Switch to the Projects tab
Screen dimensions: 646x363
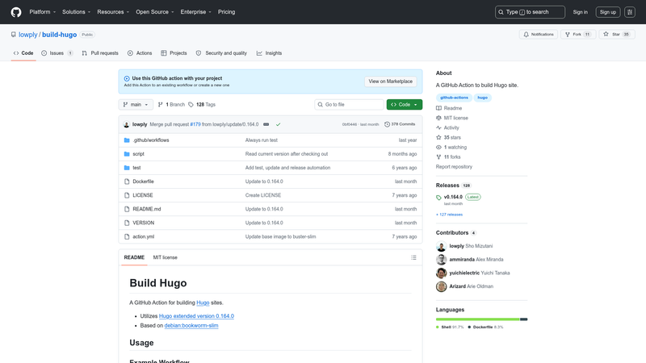pos(174,53)
